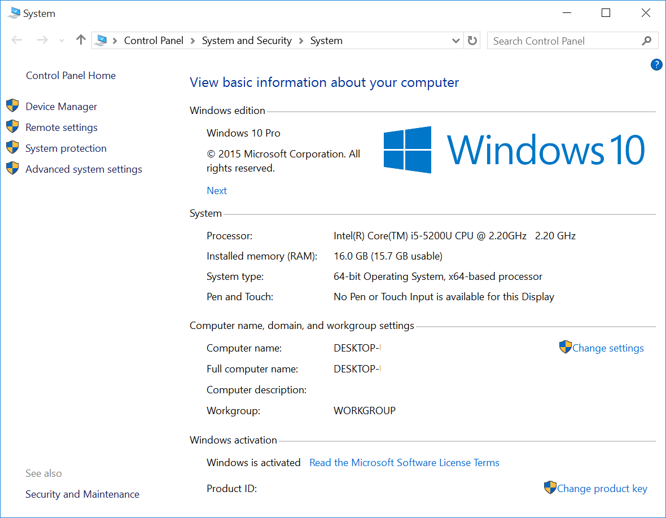
Task: Click the processor value Intel Core i5-5200U
Action: 454,236
